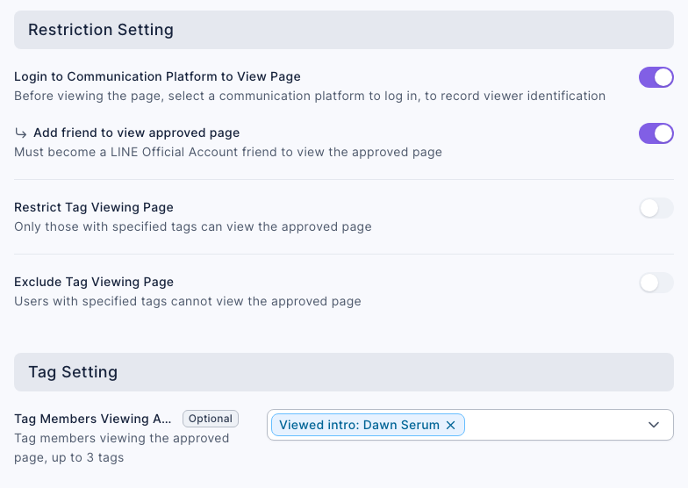Remove the Viewed intro: Dawn Serum tag
Image resolution: width=688 pixels, height=488 pixels.
click(450, 425)
